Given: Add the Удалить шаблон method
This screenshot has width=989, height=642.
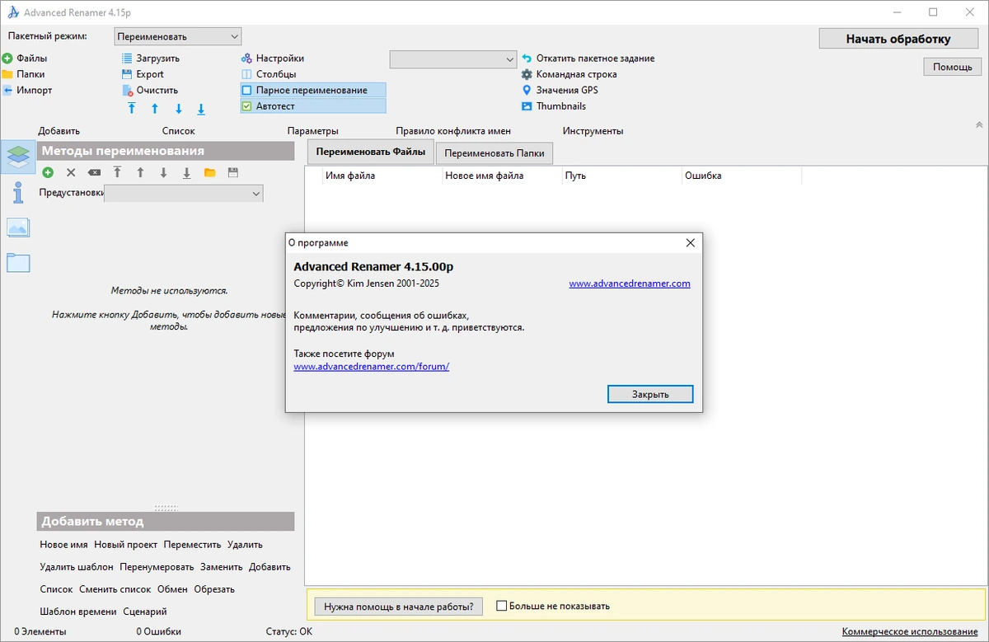Looking at the screenshot, I should (x=77, y=567).
